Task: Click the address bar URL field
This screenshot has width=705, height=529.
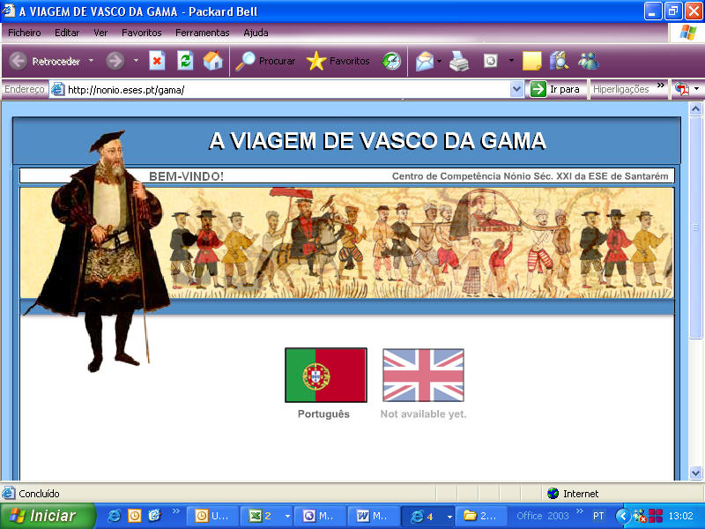Action: point(282,89)
